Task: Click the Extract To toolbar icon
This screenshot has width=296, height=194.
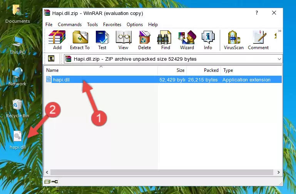Action: [80, 40]
